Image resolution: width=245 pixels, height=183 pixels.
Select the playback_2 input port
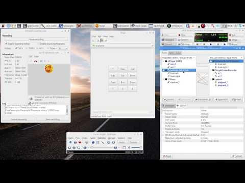223,85
